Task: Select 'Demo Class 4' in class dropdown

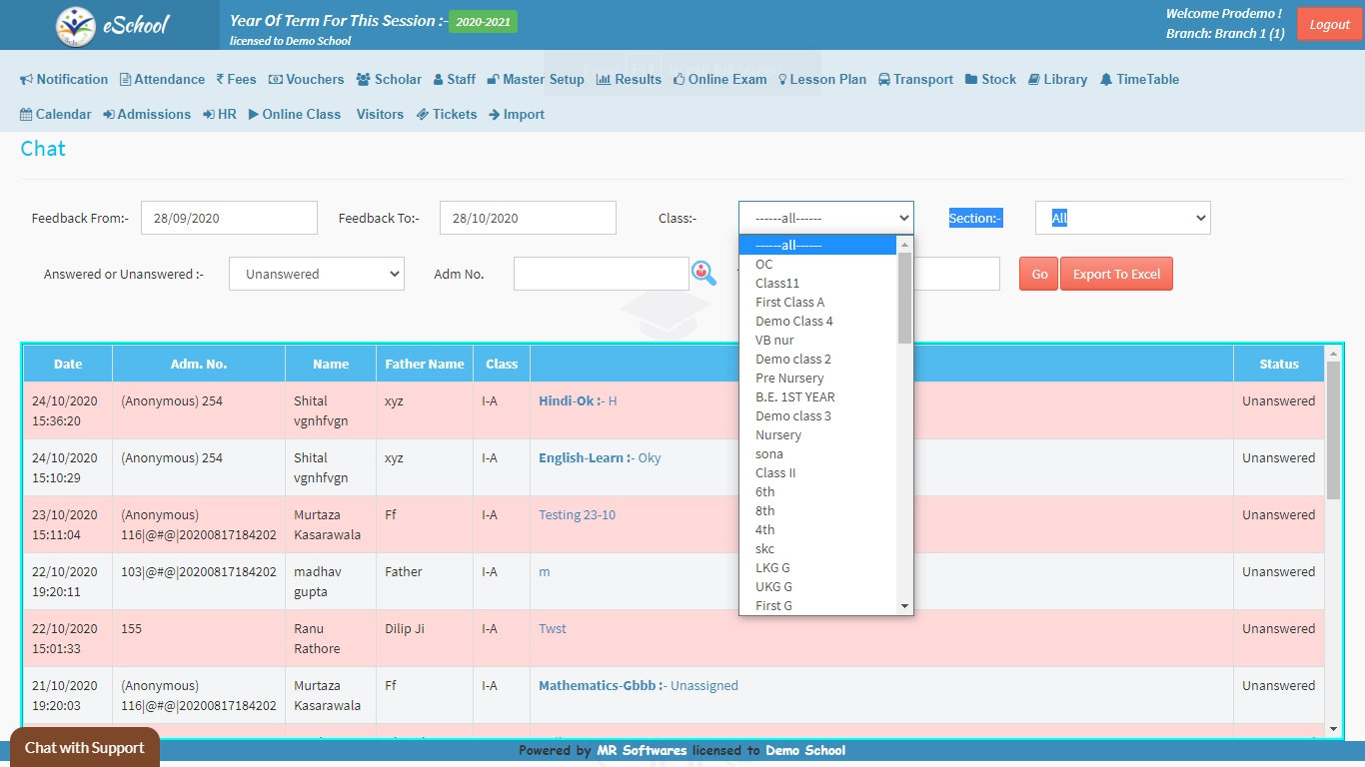Action: click(793, 322)
